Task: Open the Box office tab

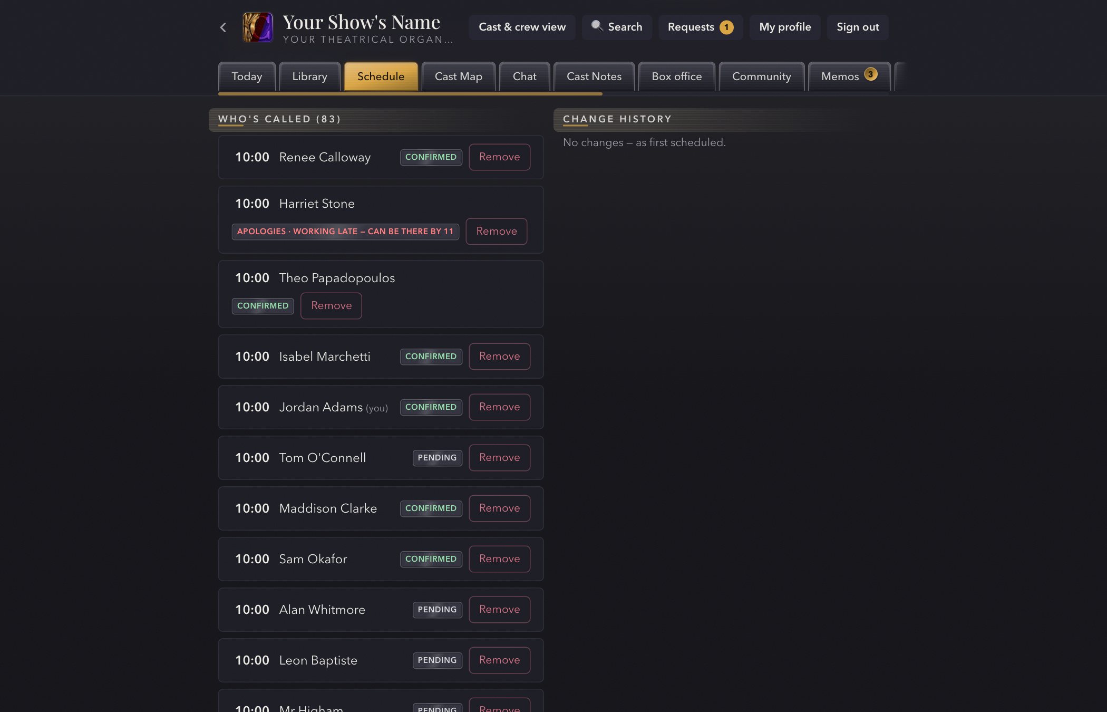Action: (676, 76)
